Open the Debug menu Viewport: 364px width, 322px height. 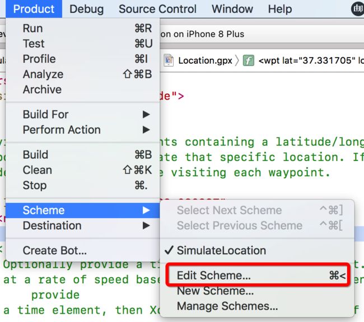[x=87, y=9]
